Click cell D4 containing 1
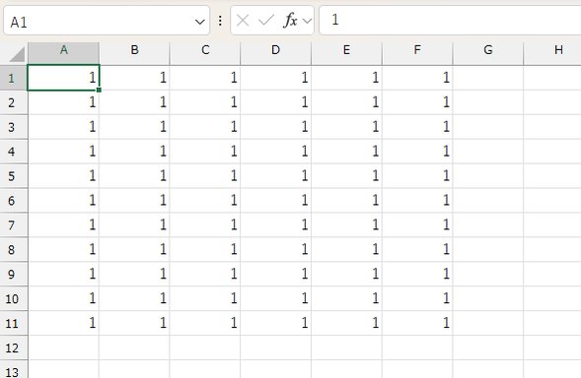581x378 pixels. pyautogui.click(x=275, y=152)
